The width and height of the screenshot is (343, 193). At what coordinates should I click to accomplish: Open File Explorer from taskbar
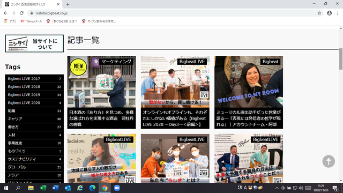(x=31, y=188)
